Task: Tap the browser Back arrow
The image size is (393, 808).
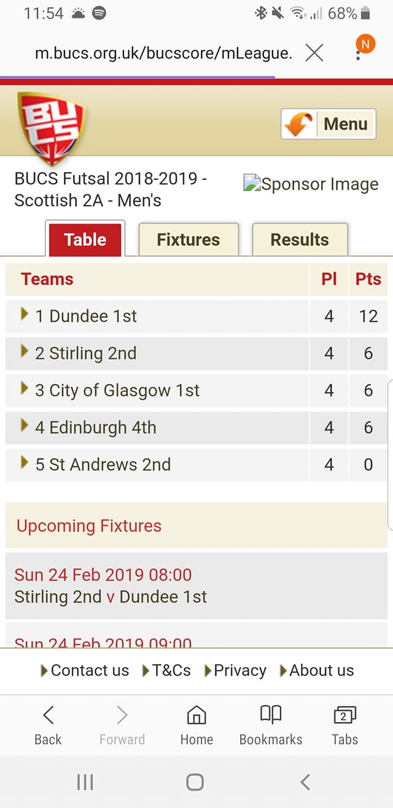Action: tap(48, 725)
